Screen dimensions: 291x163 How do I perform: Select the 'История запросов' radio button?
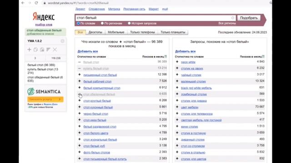point(129,23)
